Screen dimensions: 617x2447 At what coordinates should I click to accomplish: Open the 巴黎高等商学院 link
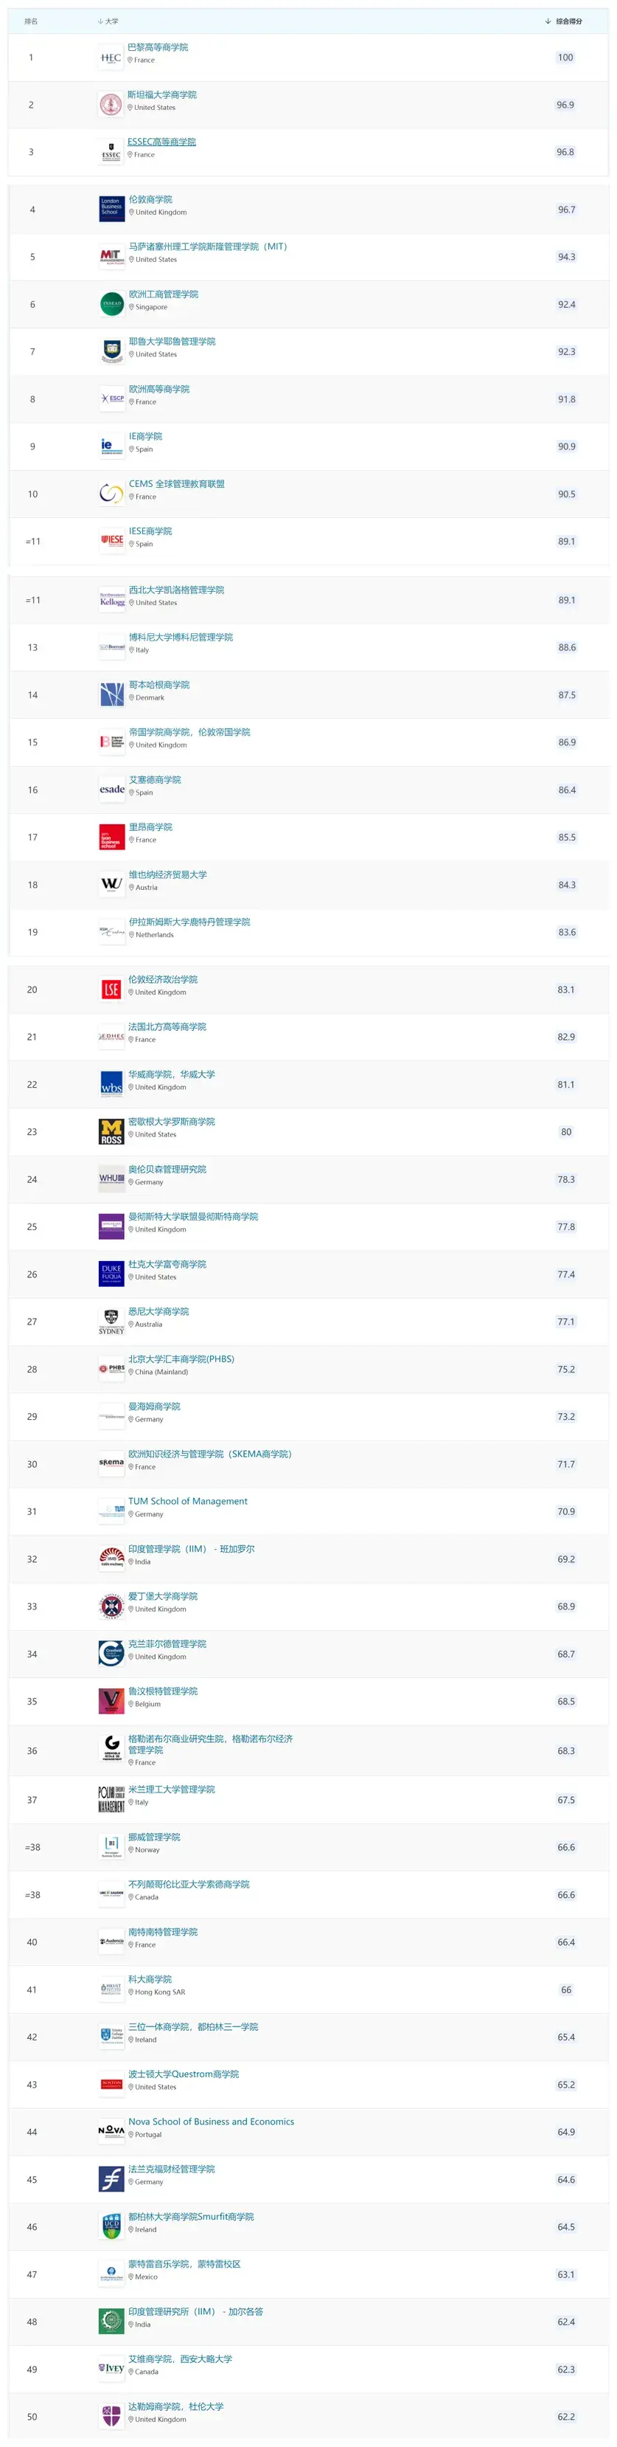point(158,46)
